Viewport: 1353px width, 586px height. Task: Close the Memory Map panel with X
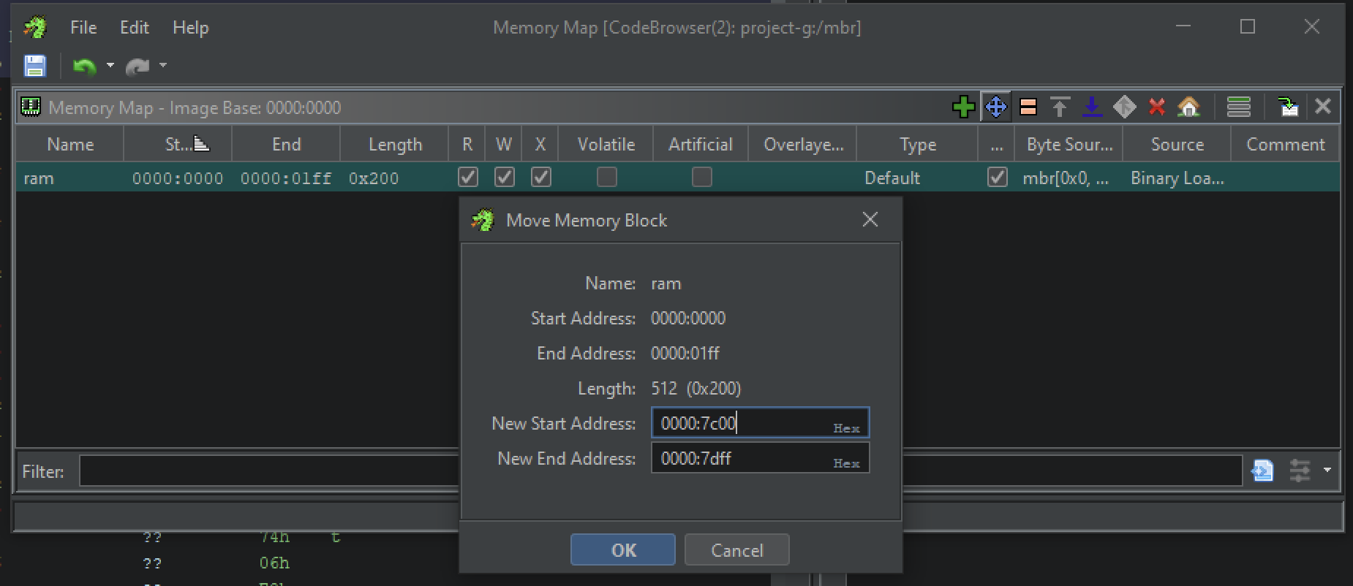tap(1322, 107)
